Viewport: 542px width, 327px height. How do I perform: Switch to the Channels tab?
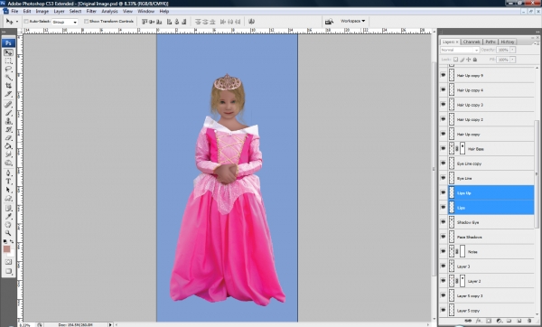pos(472,42)
